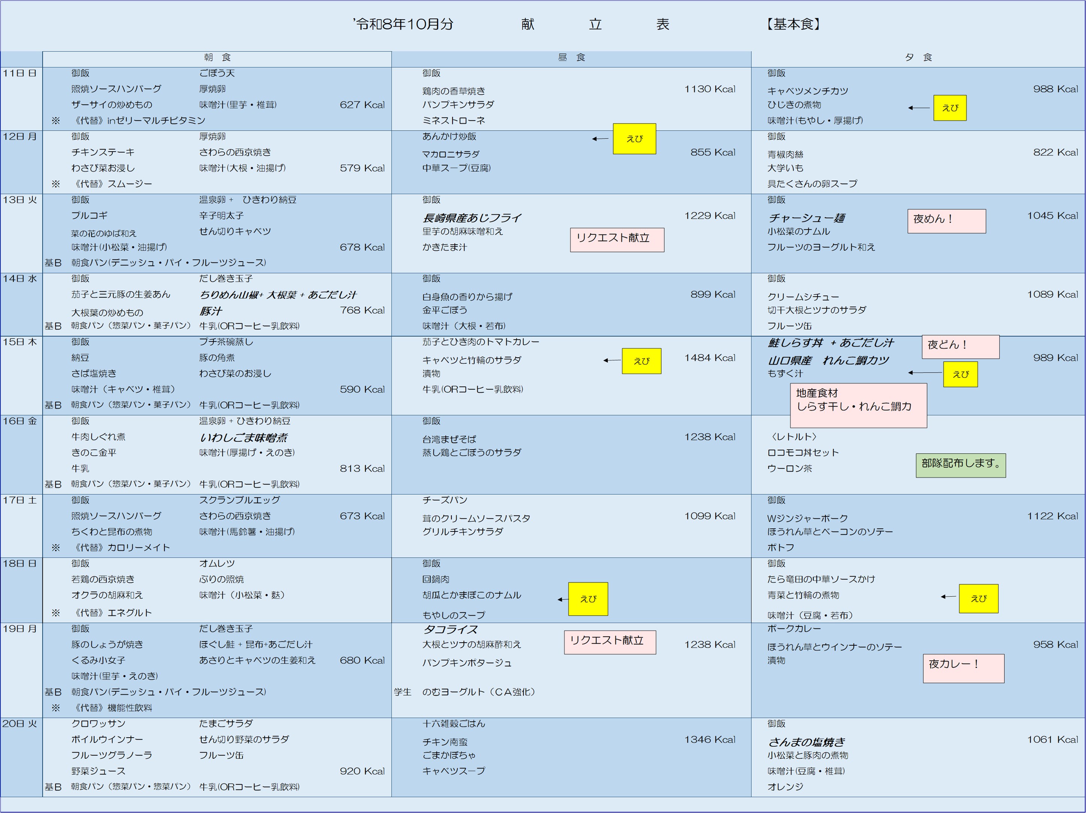Click 'リクエスト献立' box beside あじフライ
The width and height of the screenshot is (1086, 813).
point(617,240)
